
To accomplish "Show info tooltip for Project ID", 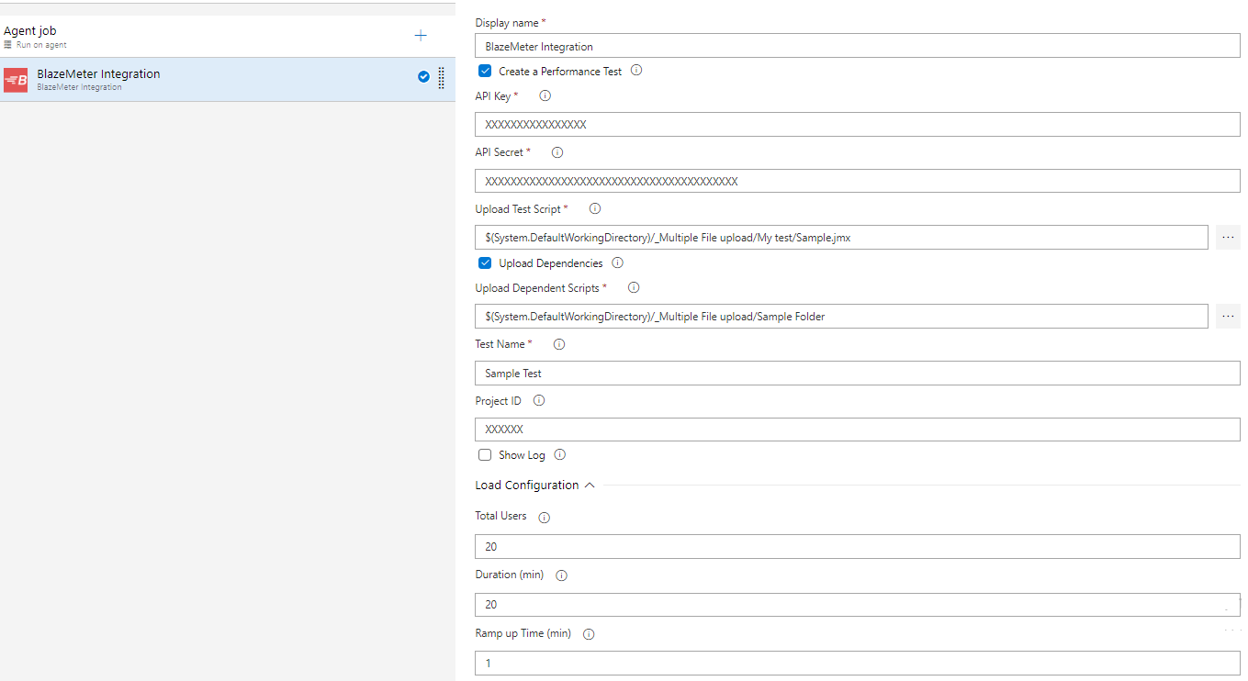I will [539, 400].
